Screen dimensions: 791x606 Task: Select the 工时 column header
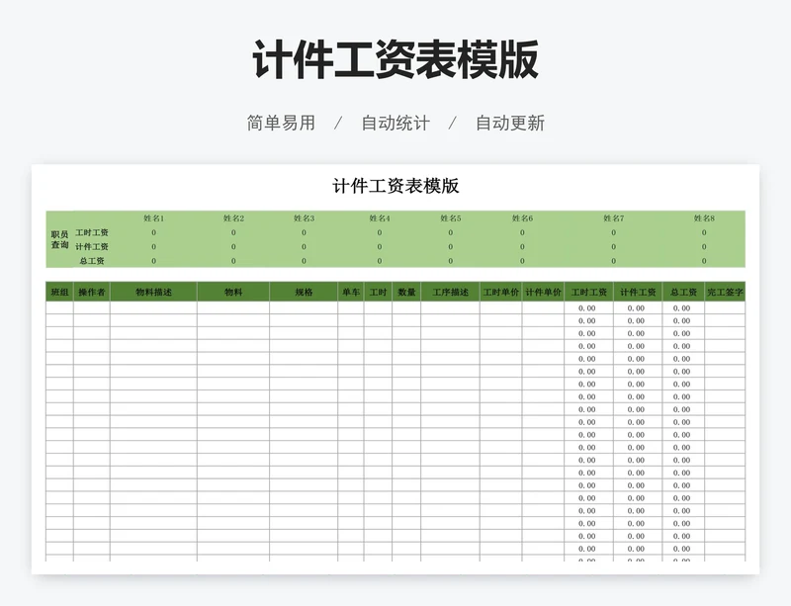(378, 292)
